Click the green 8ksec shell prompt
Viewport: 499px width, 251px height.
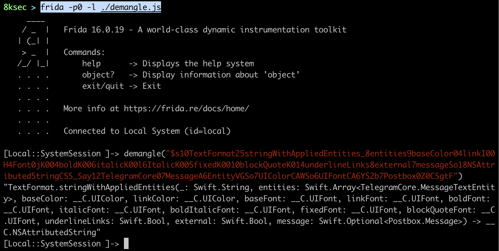[x=15, y=7]
